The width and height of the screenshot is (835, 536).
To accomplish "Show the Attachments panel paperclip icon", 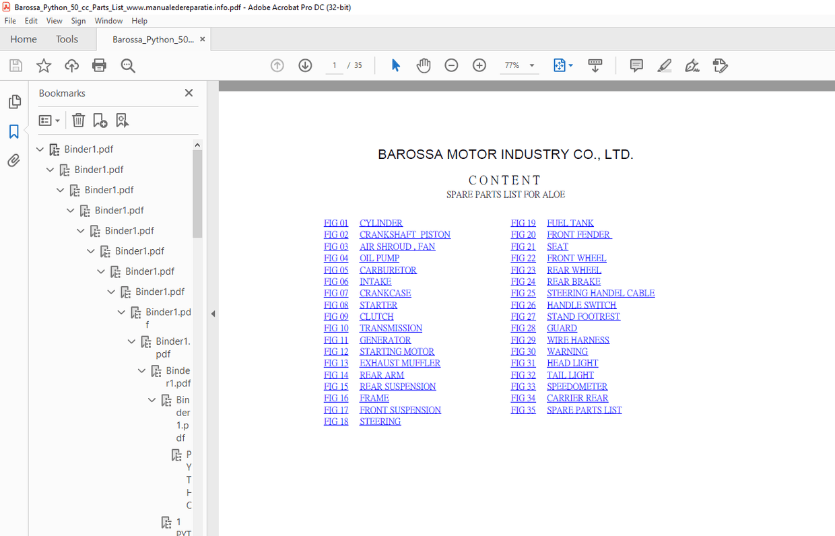I will tap(14, 160).
